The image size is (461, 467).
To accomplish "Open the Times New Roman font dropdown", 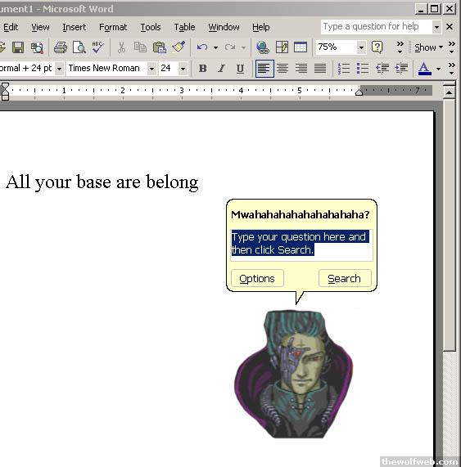I will [x=151, y=69].
